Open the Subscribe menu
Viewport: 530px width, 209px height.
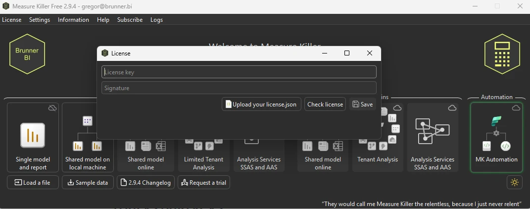(130, 20)
